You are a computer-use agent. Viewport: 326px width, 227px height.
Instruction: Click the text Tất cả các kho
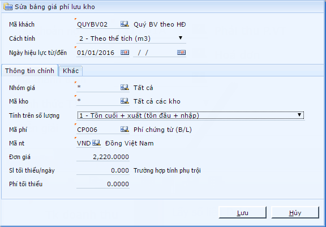pos(157,101)
